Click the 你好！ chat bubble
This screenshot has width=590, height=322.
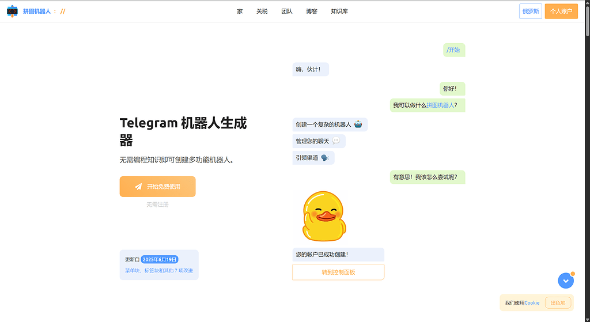click(x=452, y=89)
